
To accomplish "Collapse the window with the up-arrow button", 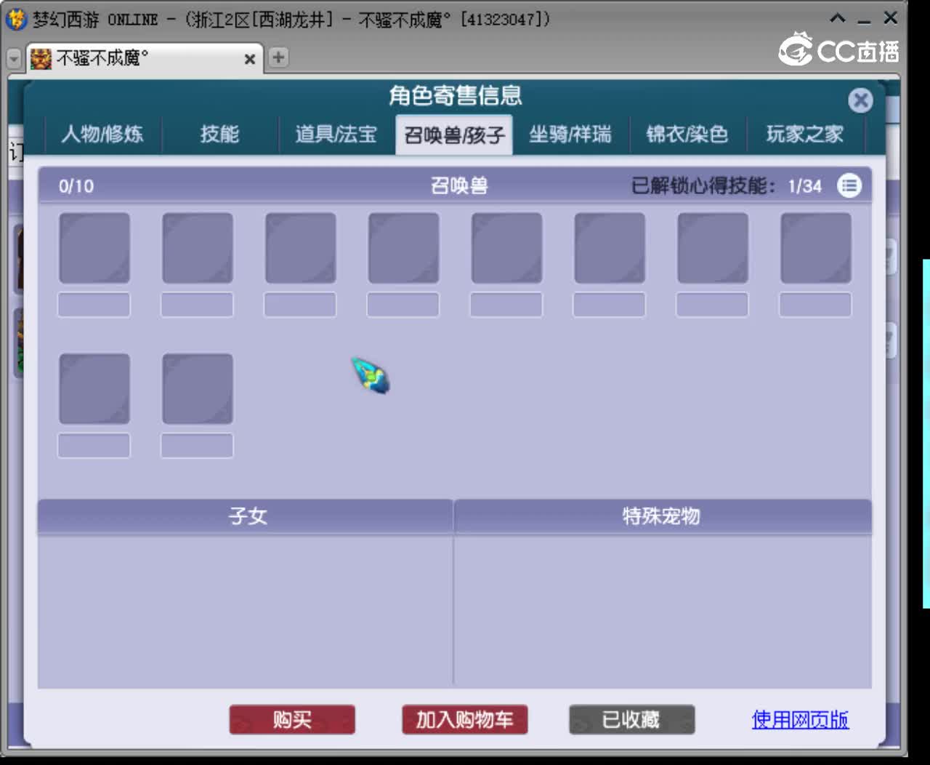I will point(838,18).
